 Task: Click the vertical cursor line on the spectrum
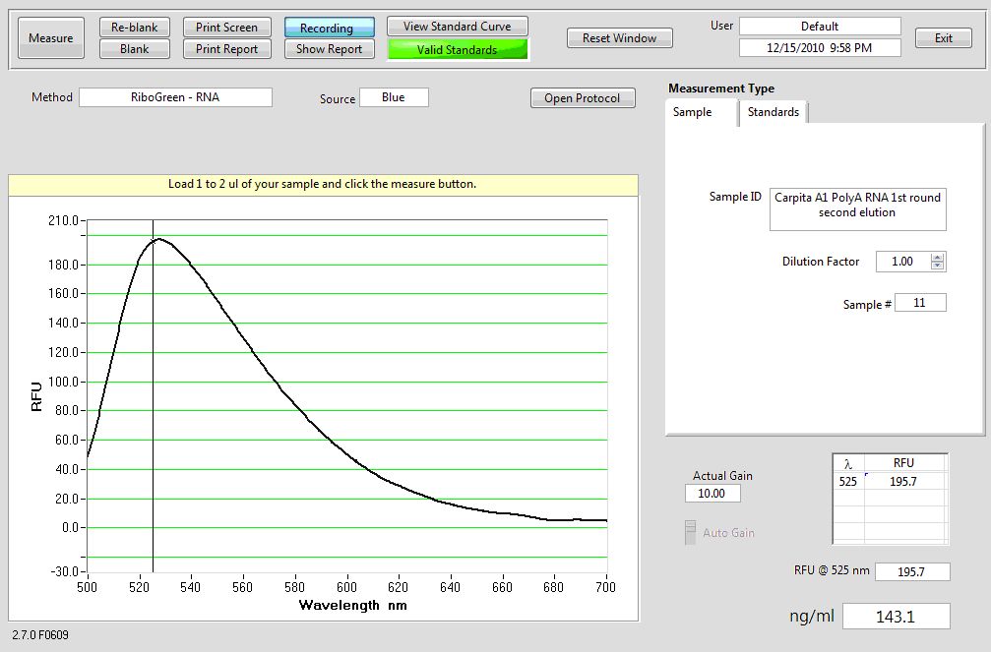[153, 396]
